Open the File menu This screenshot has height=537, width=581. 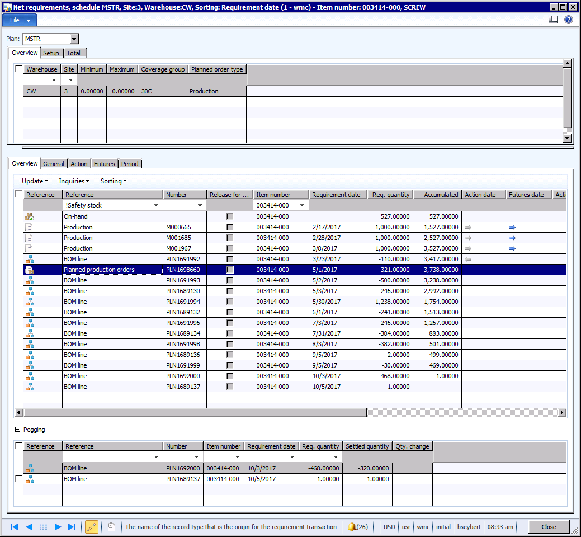[20, 20]
